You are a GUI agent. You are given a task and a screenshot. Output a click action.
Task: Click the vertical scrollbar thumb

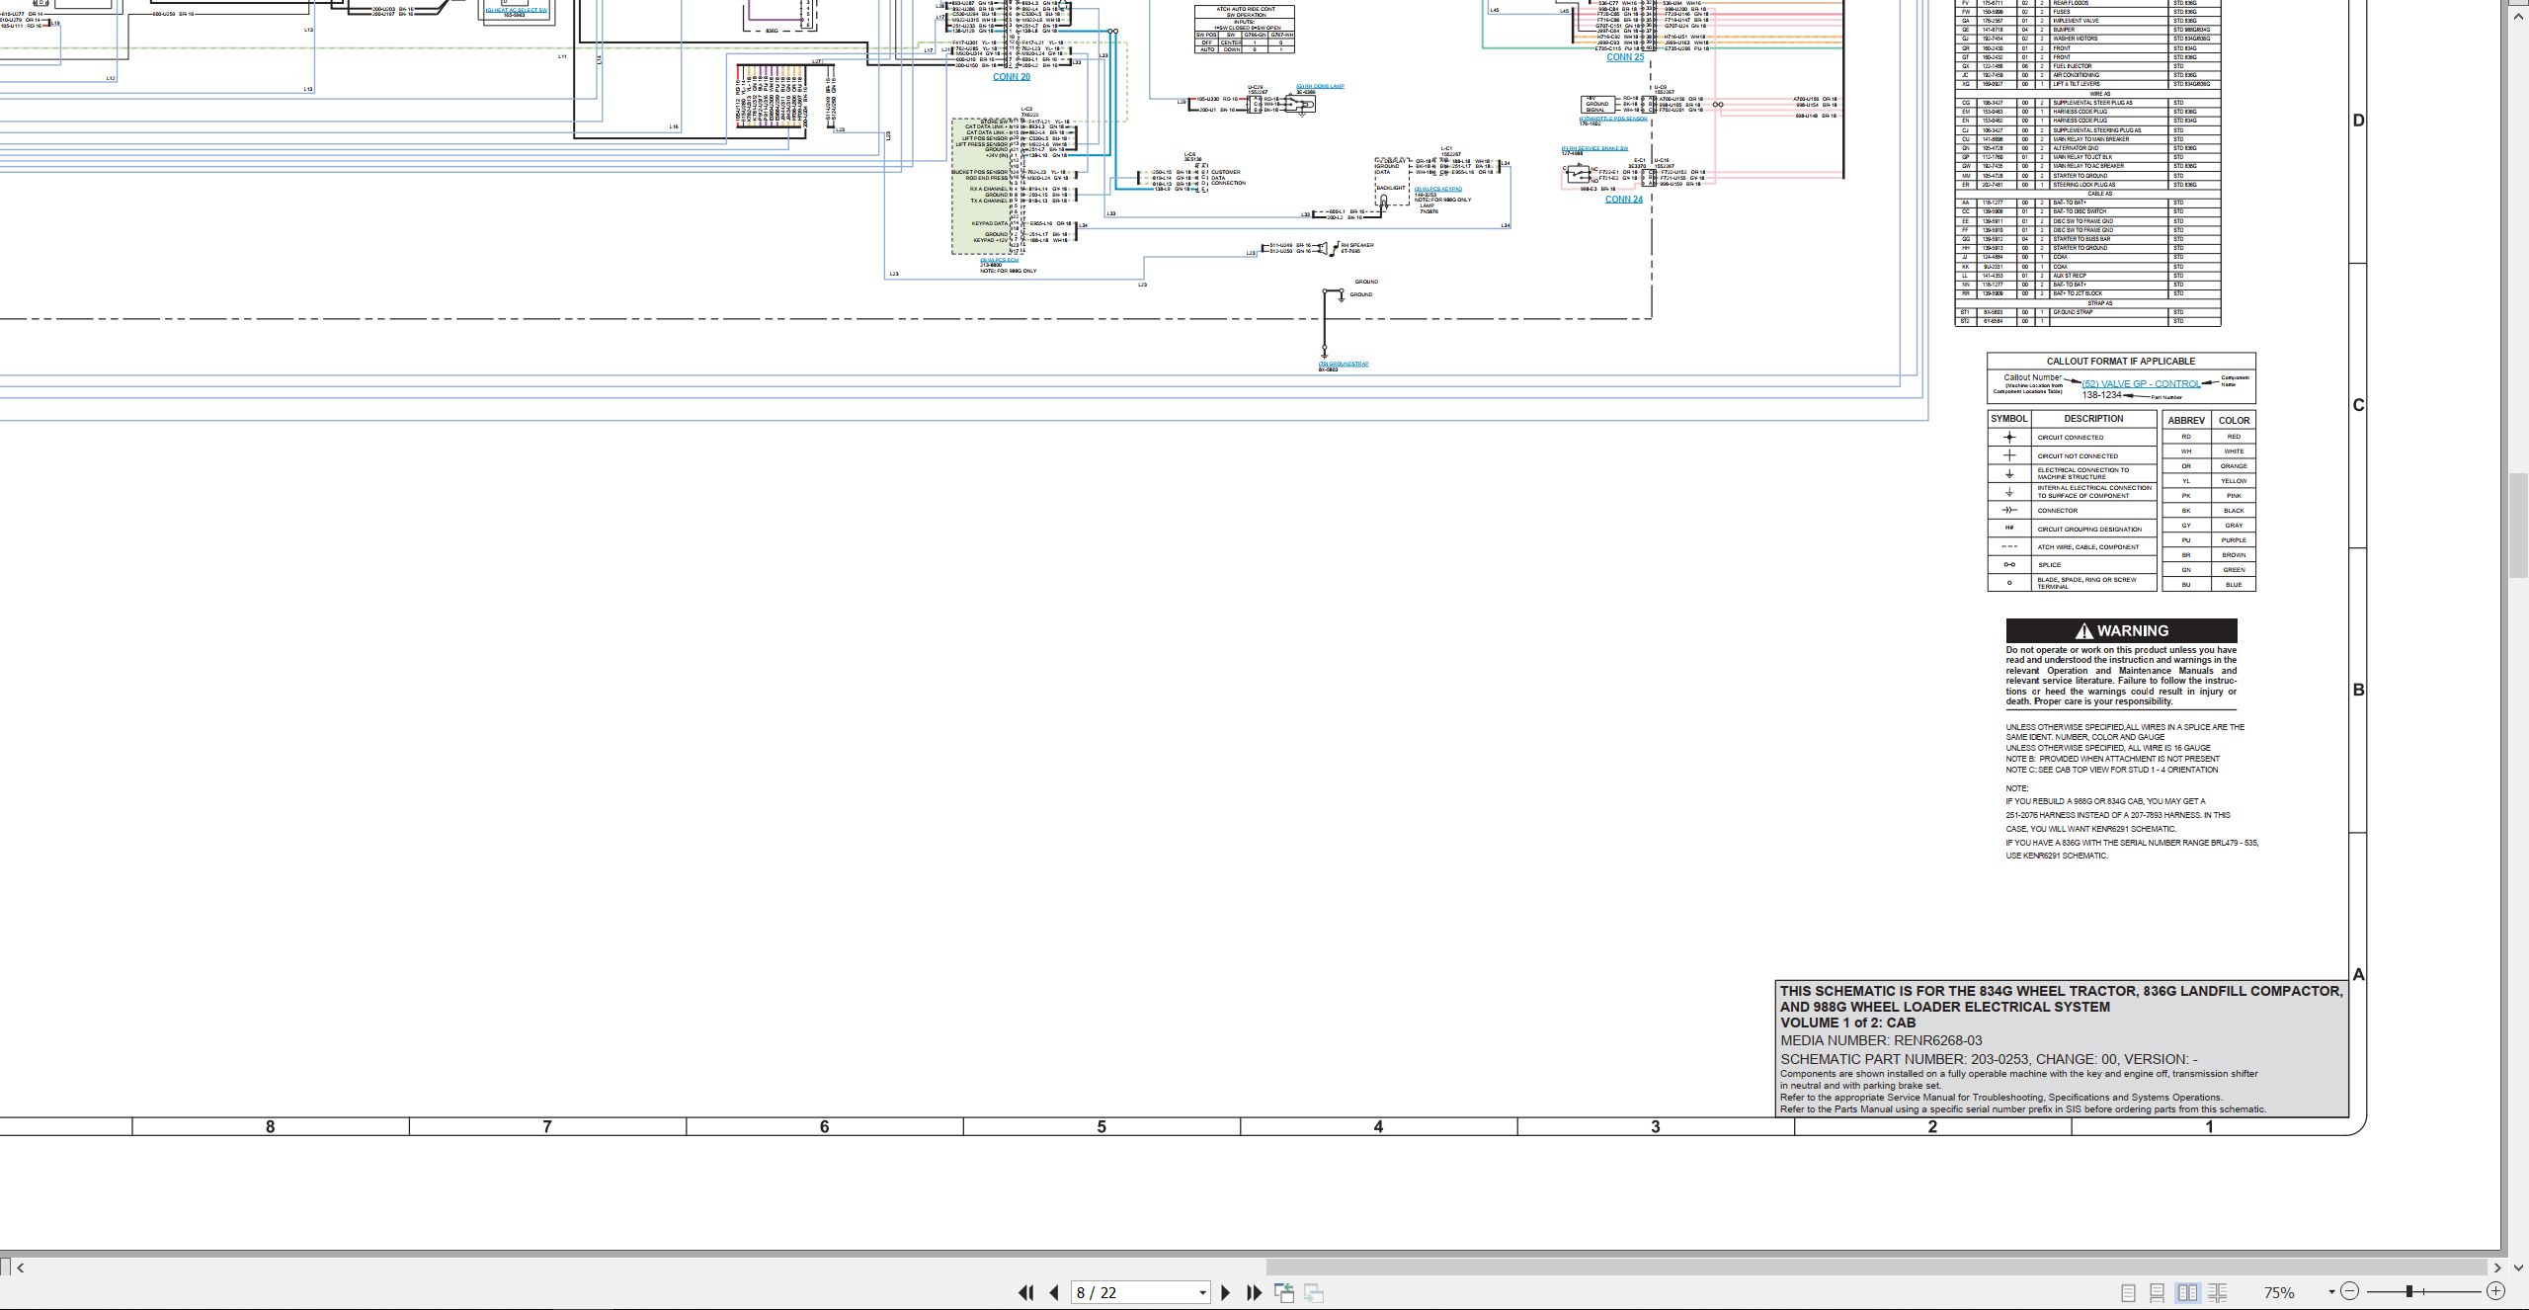(2518, 527)
